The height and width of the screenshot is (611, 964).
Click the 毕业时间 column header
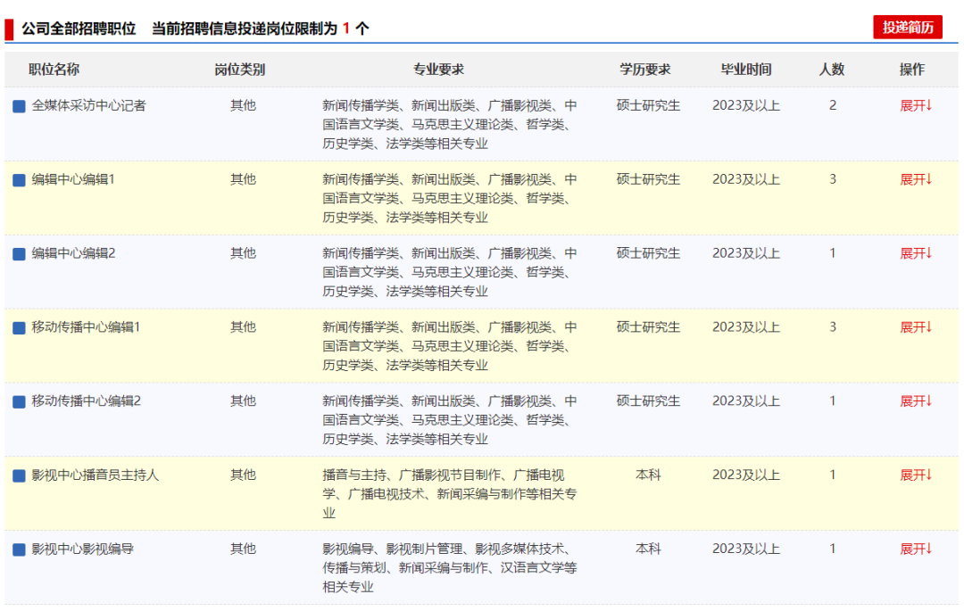tap(746, 70)
